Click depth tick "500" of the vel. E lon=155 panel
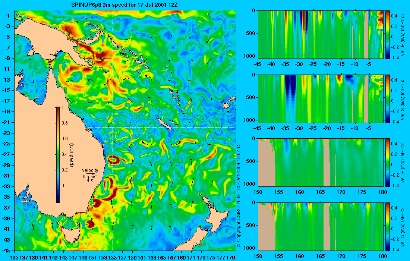The image size is (410, 261). [251, 33]
